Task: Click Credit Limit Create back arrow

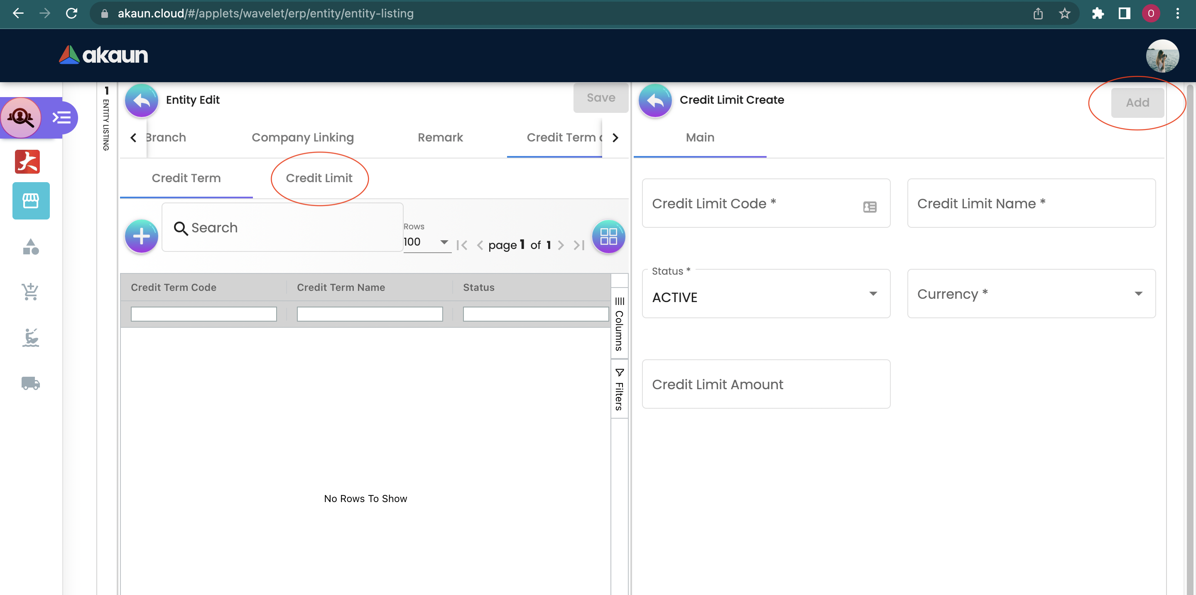Action: [x=655, y=100]
